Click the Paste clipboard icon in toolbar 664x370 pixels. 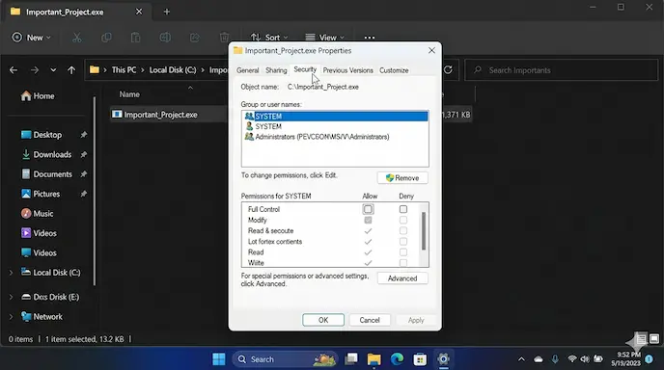[135, 38]
